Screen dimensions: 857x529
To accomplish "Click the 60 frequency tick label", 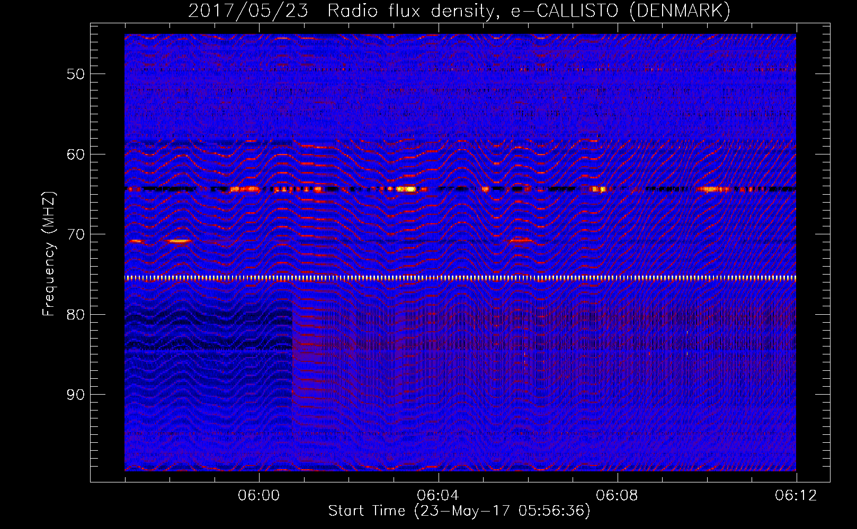I will coord(76,154).
